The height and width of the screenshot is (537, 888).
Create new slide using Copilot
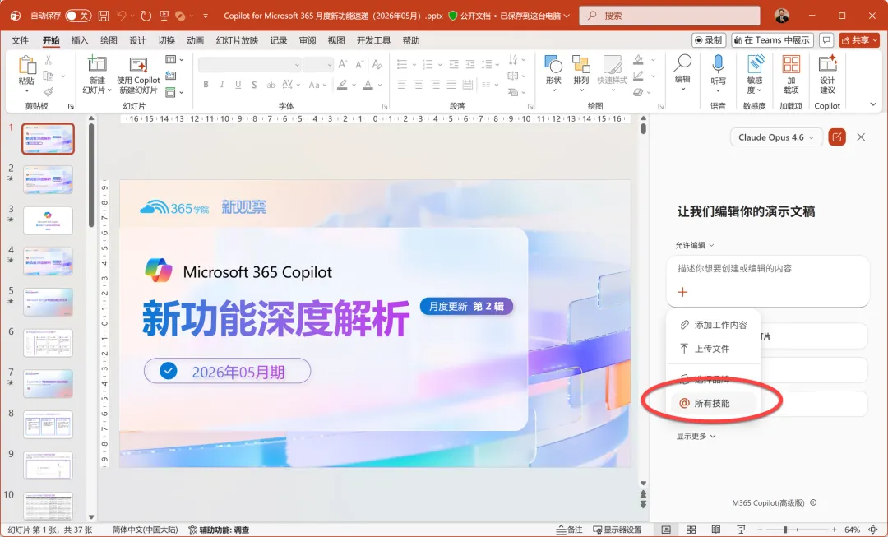pyautogui.click(x=138, y=74)
